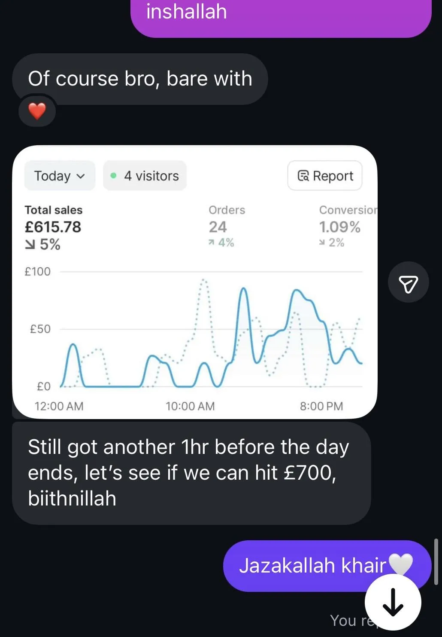This screenshot has width=442, height=637.
Task: Click the chat scrollbar on the right edge
Action: 436,561
